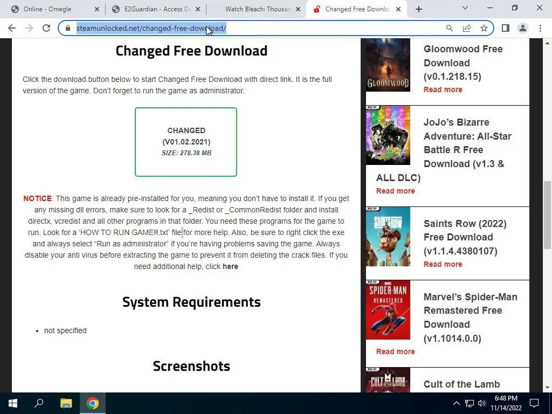Viewport: 552px width, 414px height.
Task: Switch to E2Guardian Access Denied tab
Action: coord(157,9)
